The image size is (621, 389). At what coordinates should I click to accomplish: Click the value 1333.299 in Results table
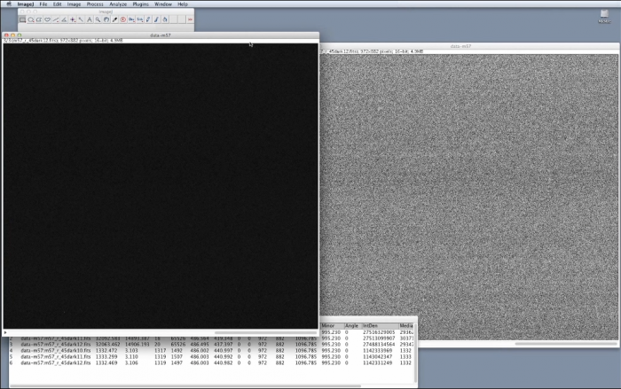(x=106, y=356)
